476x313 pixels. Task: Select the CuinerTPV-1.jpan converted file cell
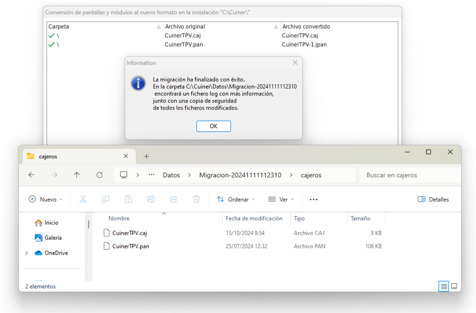(304, 44)
